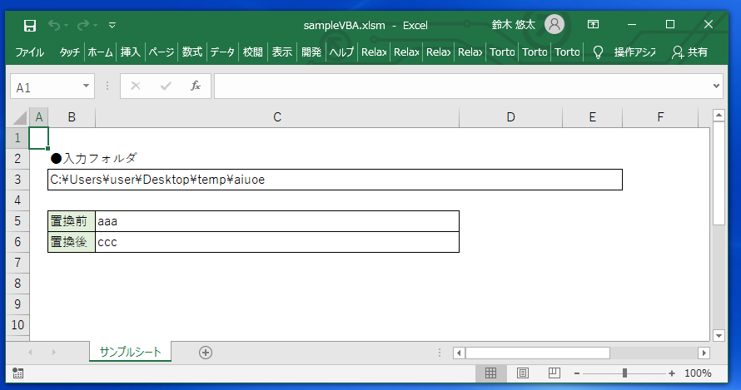Image resolution: width=741 pixels, height=390 pixels.
Task: Open the Customize Quick Access Toolbar dropdown
Action: pyautogui.click(x=112, y=26)
